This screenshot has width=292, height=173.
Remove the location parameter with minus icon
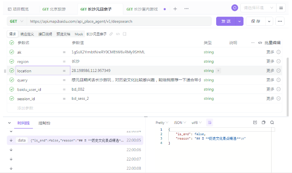click(x=279, y=71)
